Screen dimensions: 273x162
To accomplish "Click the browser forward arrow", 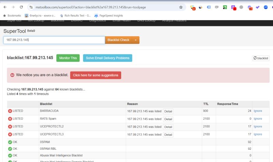I will tap(13, 7).
